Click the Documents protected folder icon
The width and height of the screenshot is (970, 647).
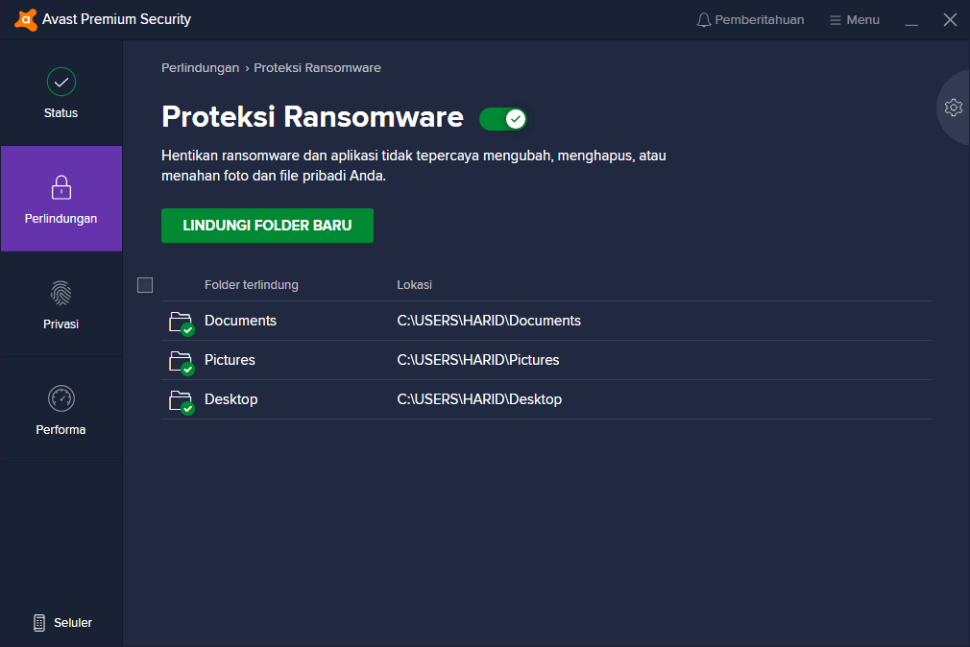tap(181, 323)
